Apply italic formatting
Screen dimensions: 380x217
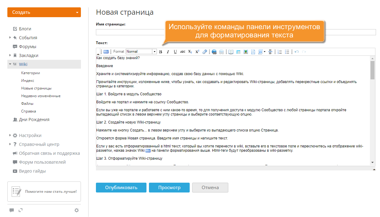click(168, 52)
